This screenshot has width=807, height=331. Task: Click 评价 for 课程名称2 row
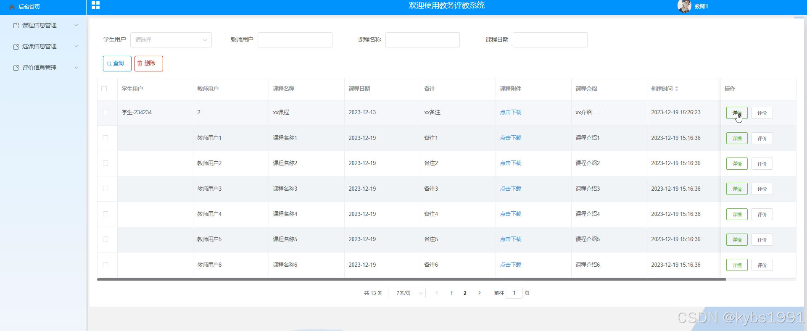click(x=762, y=164)
